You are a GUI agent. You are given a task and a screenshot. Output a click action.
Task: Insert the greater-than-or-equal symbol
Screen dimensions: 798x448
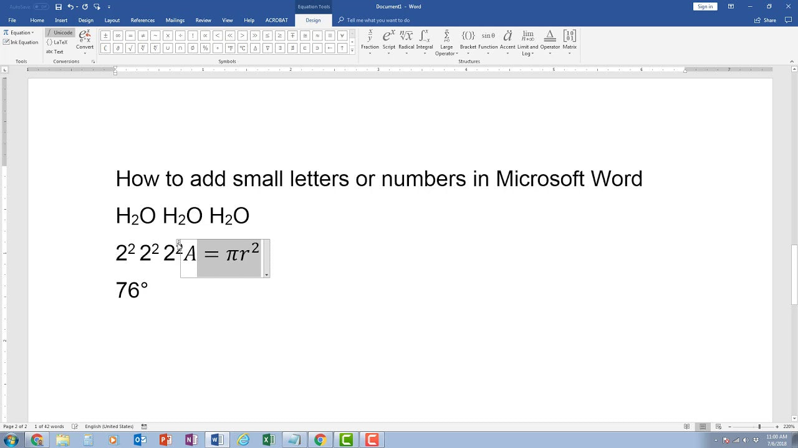pos(280,35)
